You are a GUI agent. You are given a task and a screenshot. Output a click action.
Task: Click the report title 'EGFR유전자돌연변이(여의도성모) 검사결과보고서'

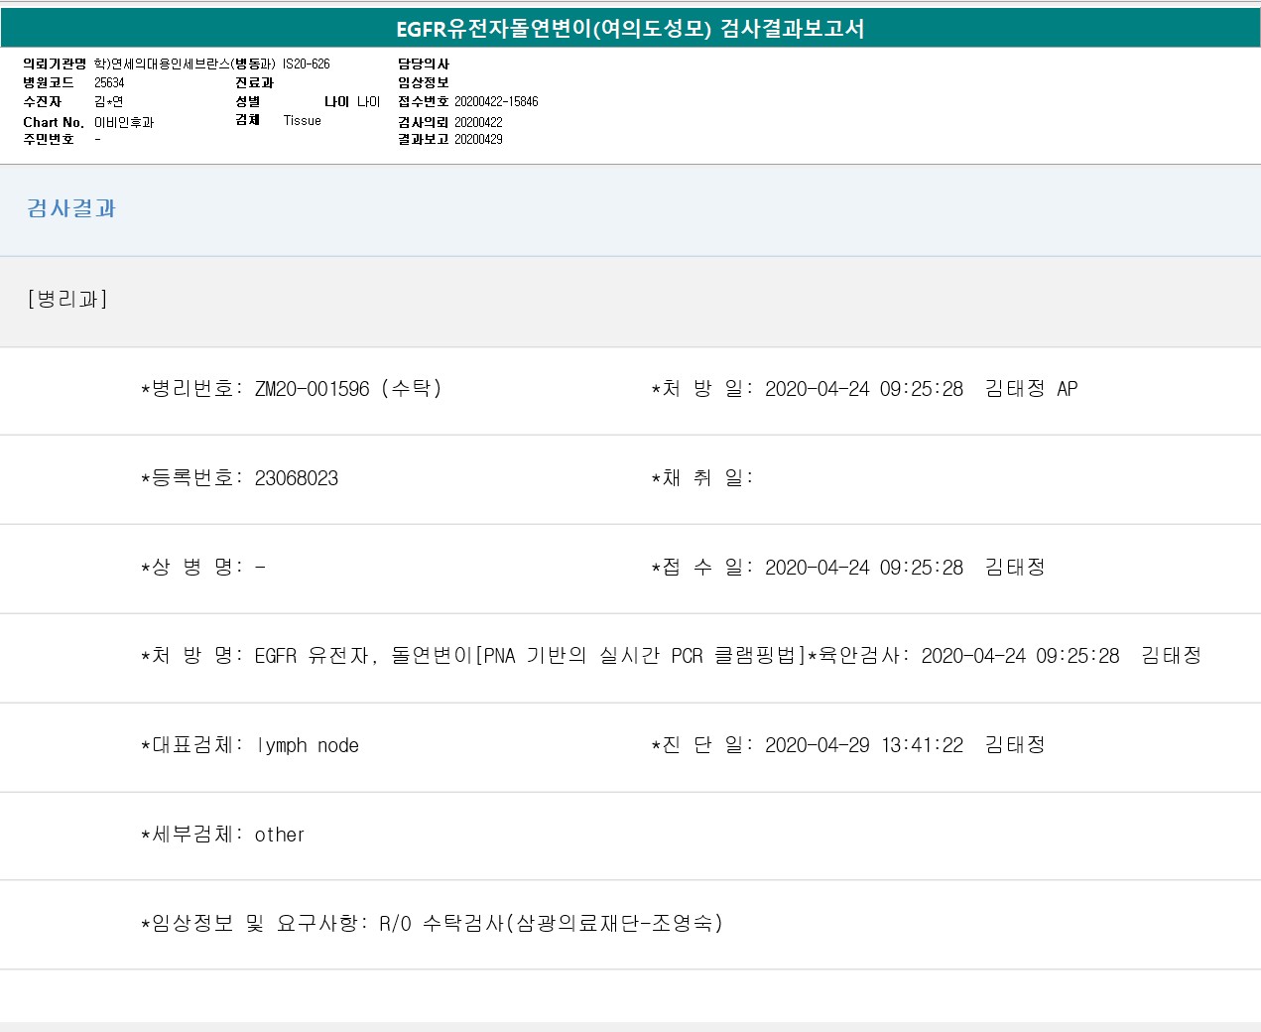(630, 29)
